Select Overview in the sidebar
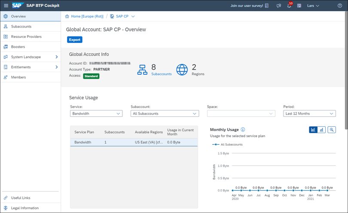Screen dimensions: 348x213 (x=31, y=16)
